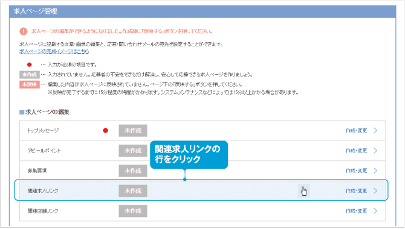
Task: Click the 未作成 badge in アピールポイント row
Action: point(133,151)
